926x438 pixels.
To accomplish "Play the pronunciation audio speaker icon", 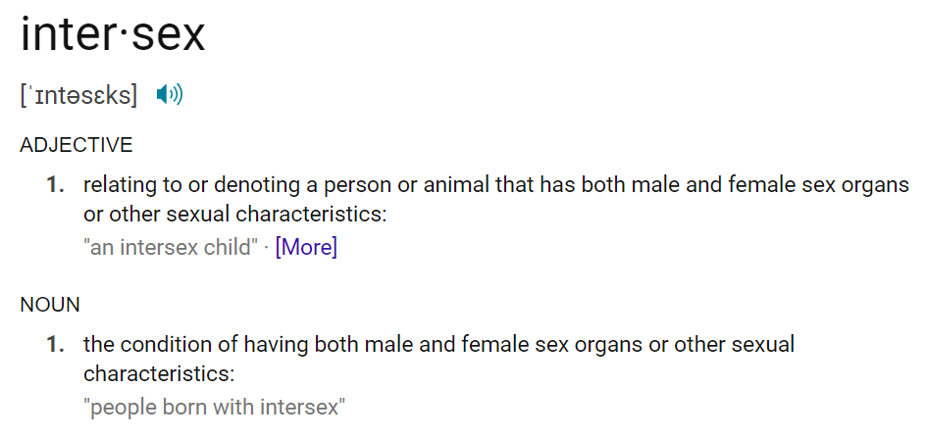I will (170, 94).
